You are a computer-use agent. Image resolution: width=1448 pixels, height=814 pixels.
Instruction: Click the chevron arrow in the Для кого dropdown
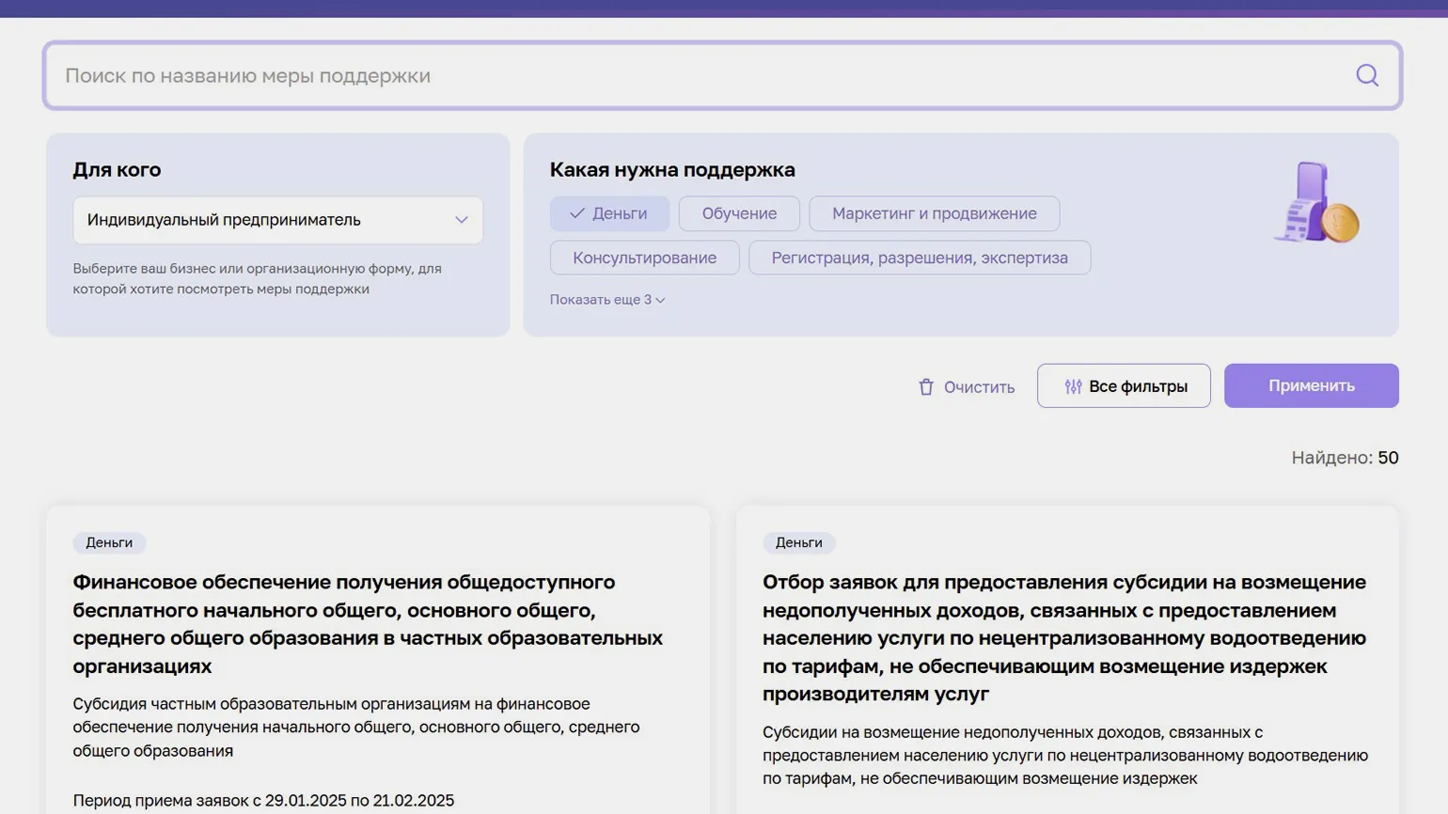(x=461, y=220)
